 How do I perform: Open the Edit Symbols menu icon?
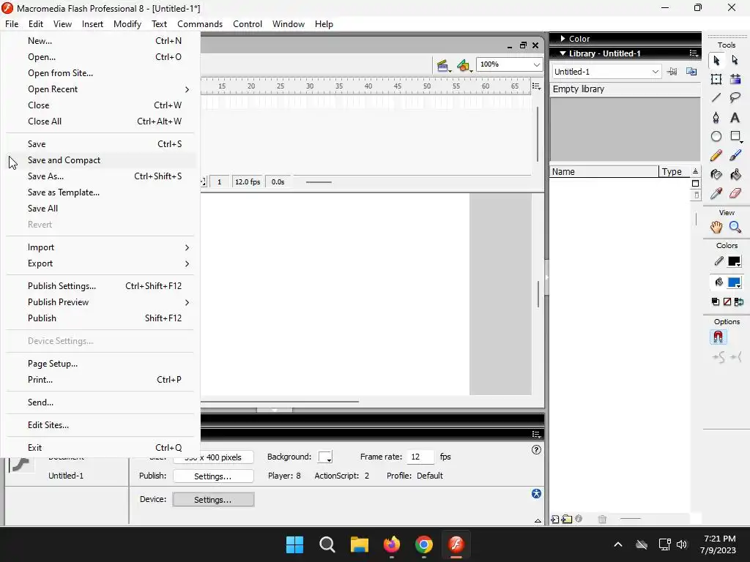point(464,65)
